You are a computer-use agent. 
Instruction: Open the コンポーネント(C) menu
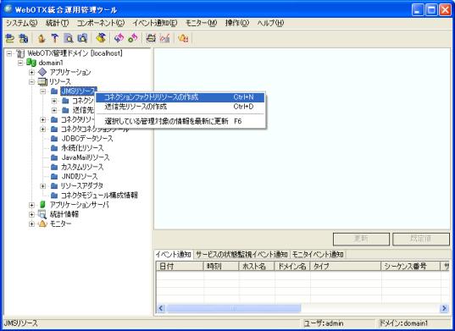coord(101,23)
